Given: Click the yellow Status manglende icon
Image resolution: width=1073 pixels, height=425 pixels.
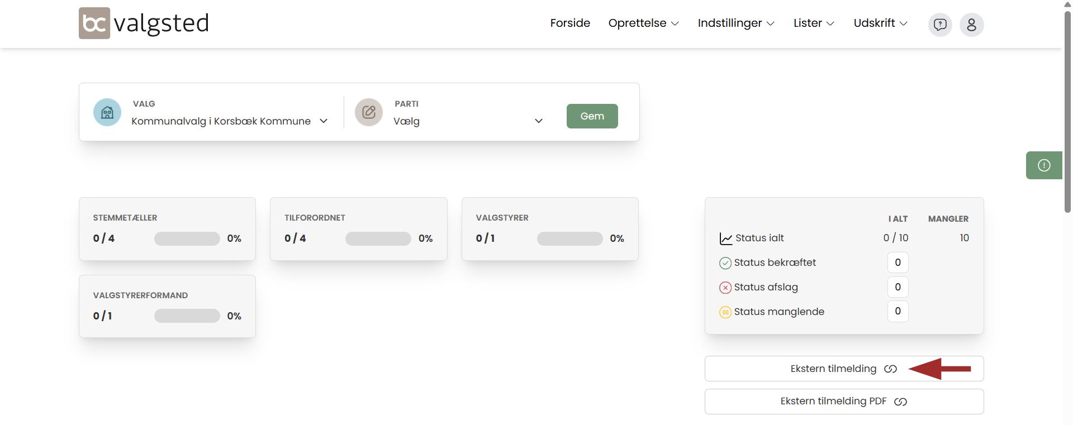Looking at the screenshot, I should [725, 312].
